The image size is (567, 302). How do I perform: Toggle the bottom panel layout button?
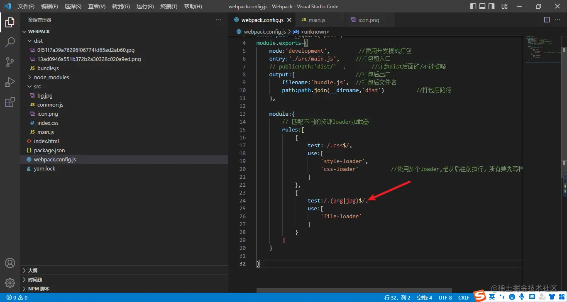[482, 6]
